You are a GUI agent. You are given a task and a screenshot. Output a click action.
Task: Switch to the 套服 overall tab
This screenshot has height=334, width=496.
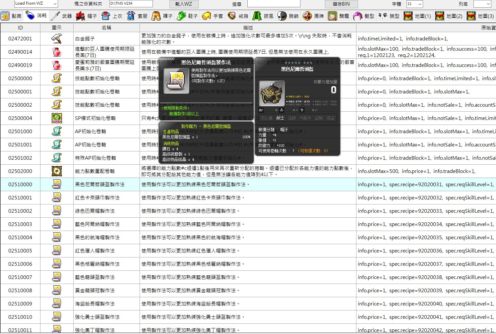[137, 16]
